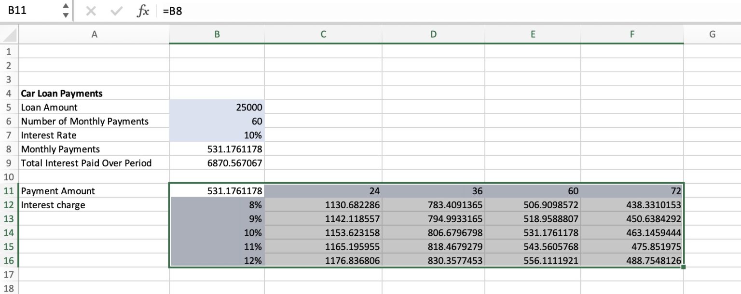Screen dimensions: 741x294
Task: Select the Loan Amount value 25000
Action: tap(217, 107)
